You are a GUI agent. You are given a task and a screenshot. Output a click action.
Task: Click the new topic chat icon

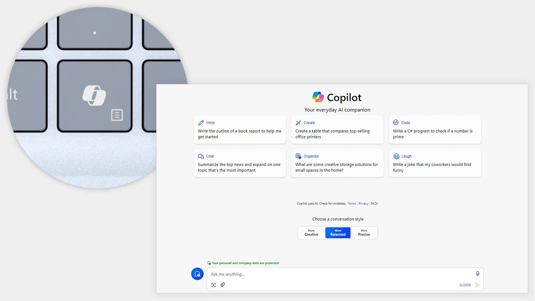click(x=197, y=274)
